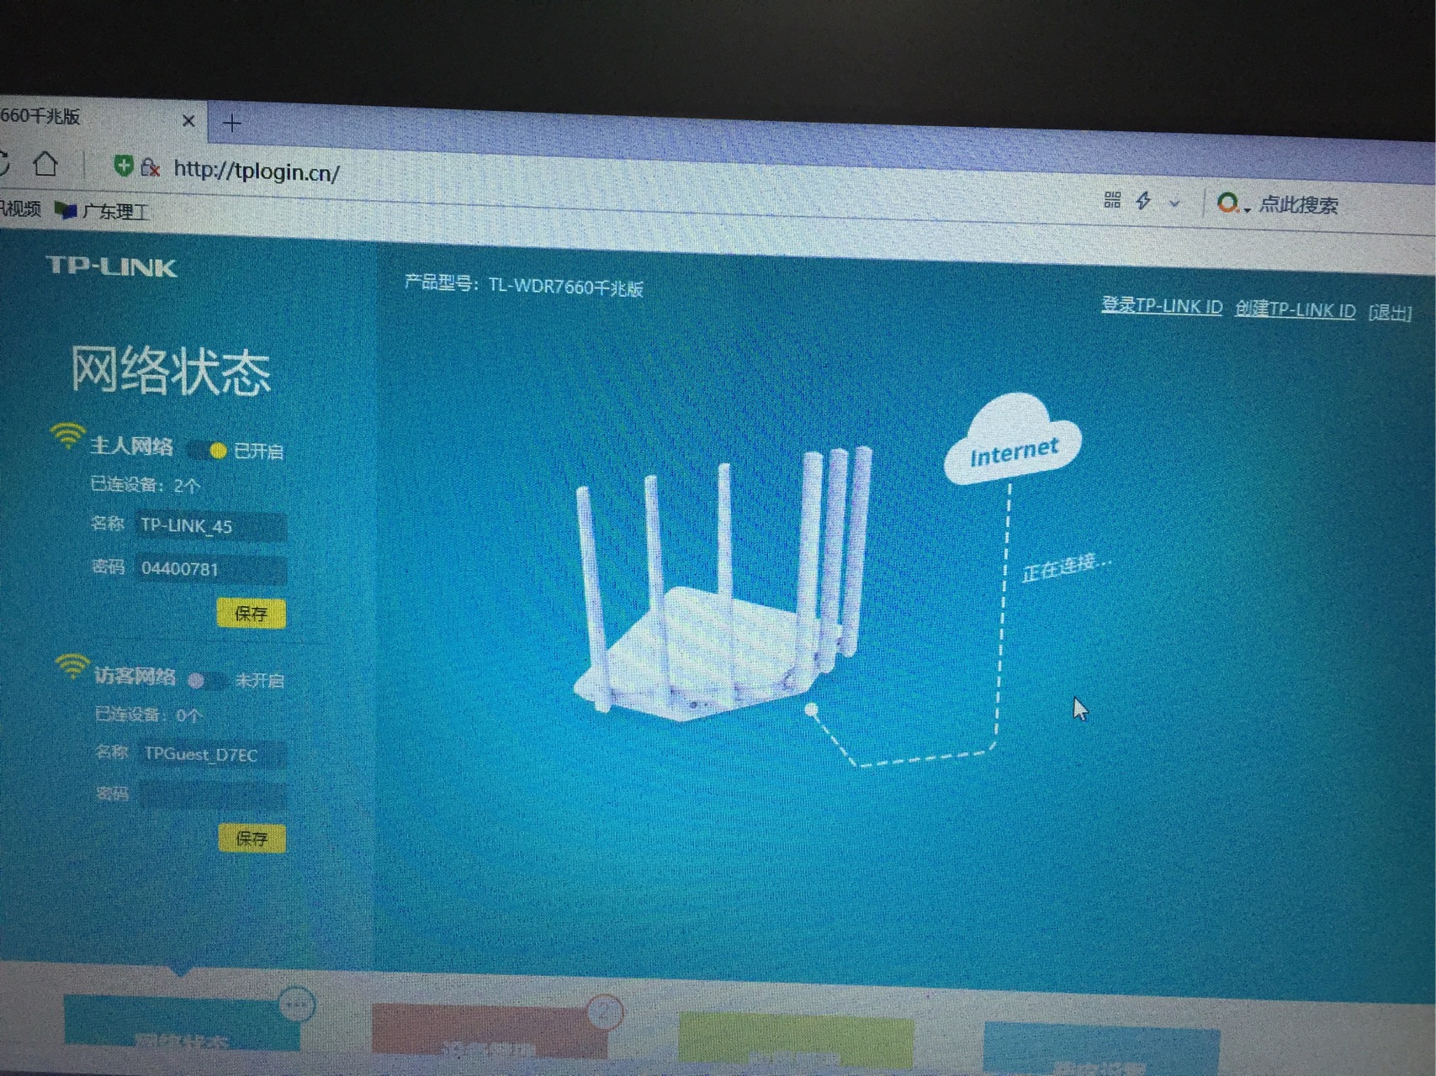1436x1076 pixels.
Task: Select the red bottom navigation tab
Action: pos(490,1031)
